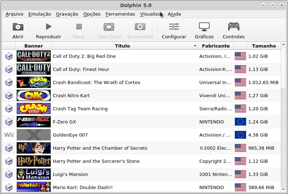The height and width of the screenshot is (194, 288).
Task: Click Europe flag in GoldenEye 007 row
Action: 240,135
